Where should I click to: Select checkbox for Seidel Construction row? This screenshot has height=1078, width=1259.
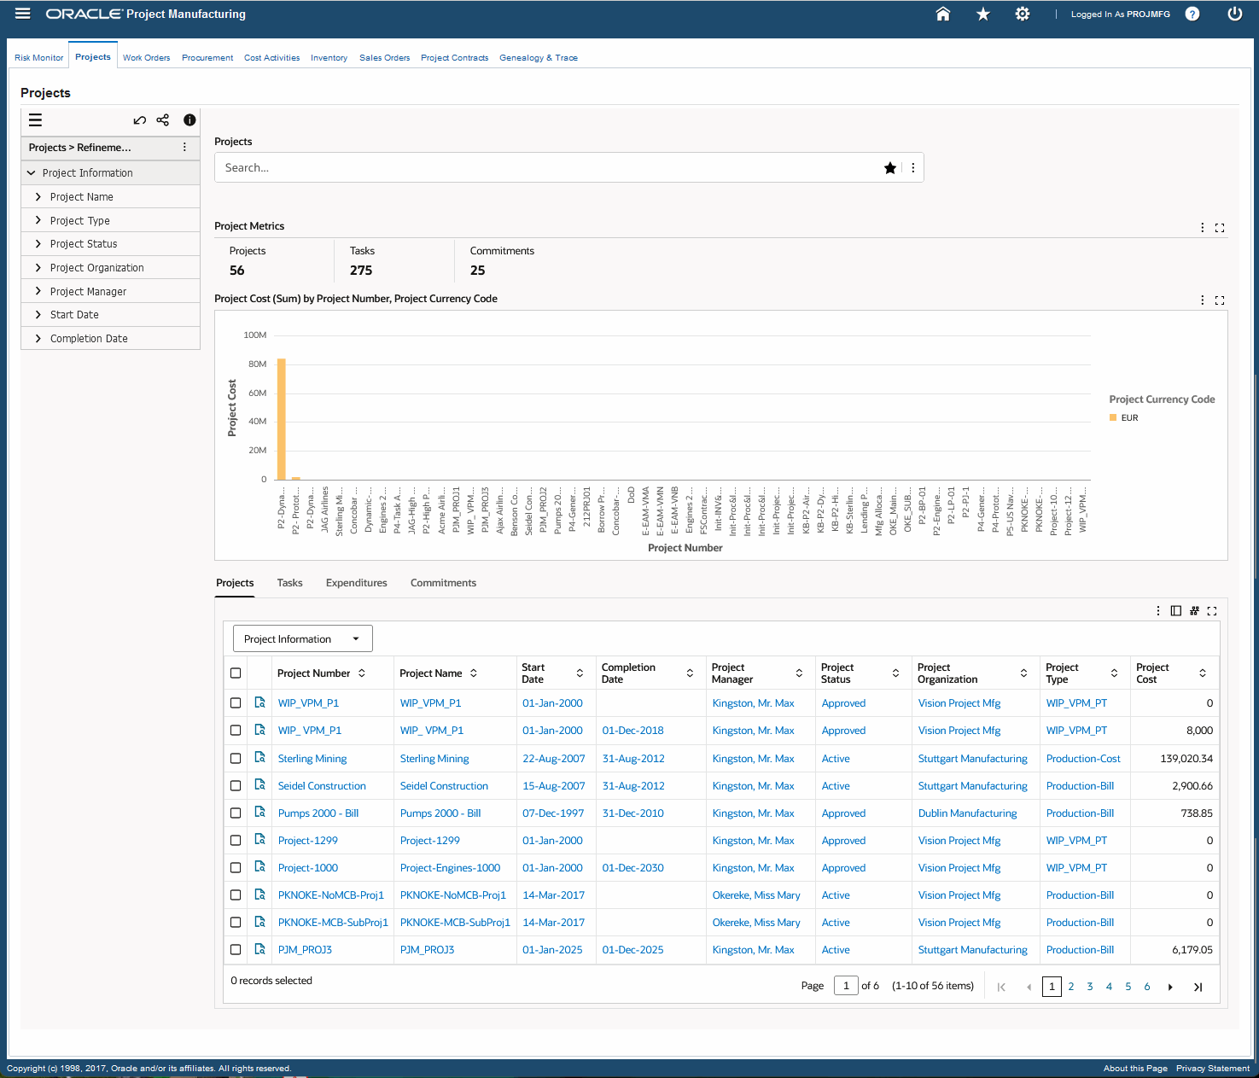236,785
